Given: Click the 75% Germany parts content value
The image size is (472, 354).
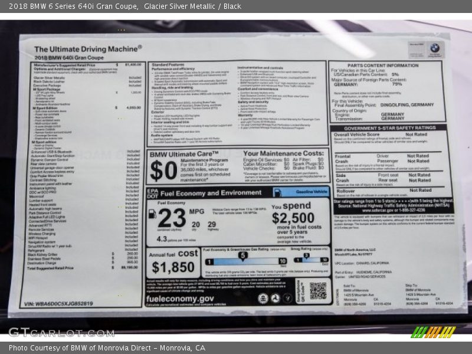Looking at the screenshot, I should click(x=397, y=84).
